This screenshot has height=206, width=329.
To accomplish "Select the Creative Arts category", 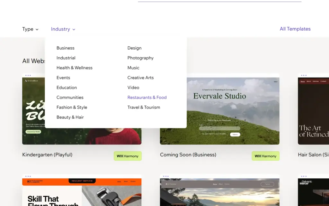I will 141,78.
